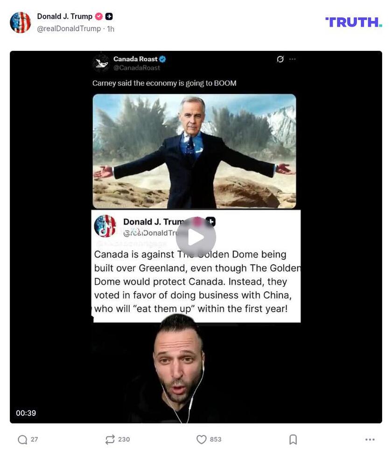This screenshot has width=392, height=457.
Task: Click Donald J. Trump's profile avatar
Action: pos(21,22)
